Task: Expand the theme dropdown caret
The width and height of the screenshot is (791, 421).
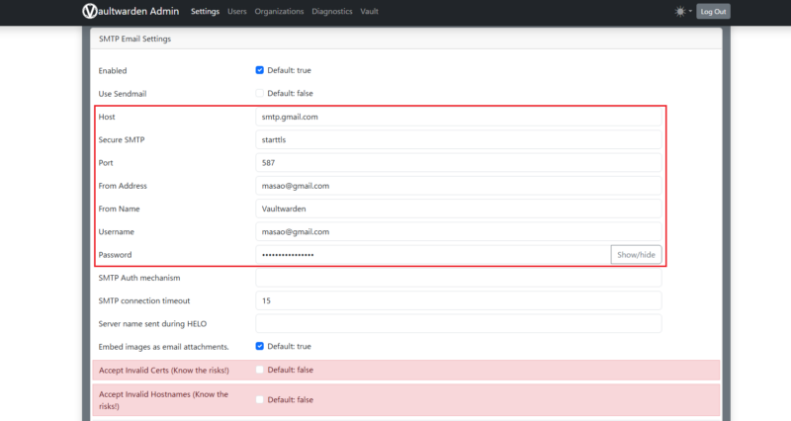Action: 690,11
